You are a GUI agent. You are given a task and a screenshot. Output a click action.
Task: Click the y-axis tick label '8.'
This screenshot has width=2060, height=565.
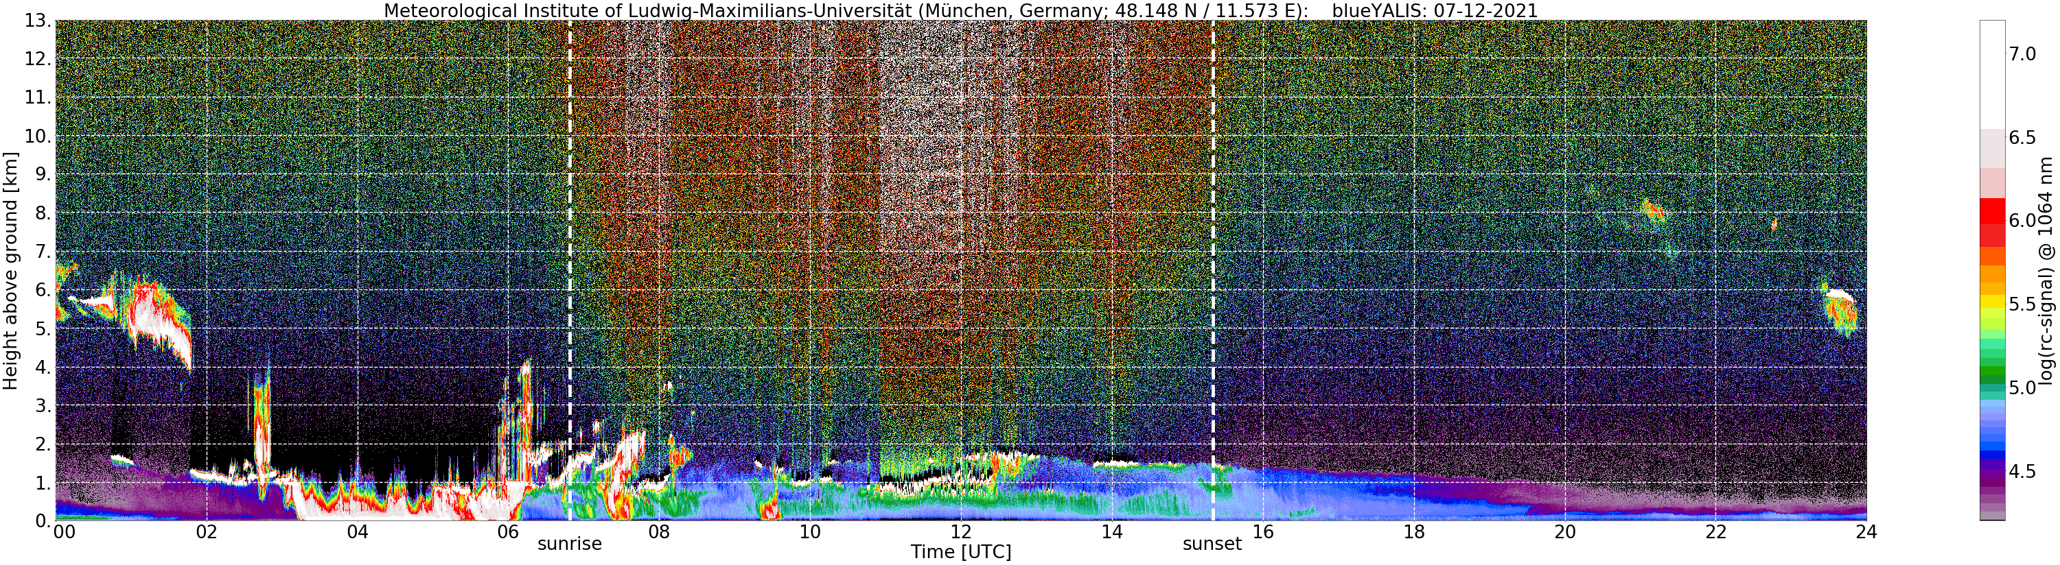43,213
